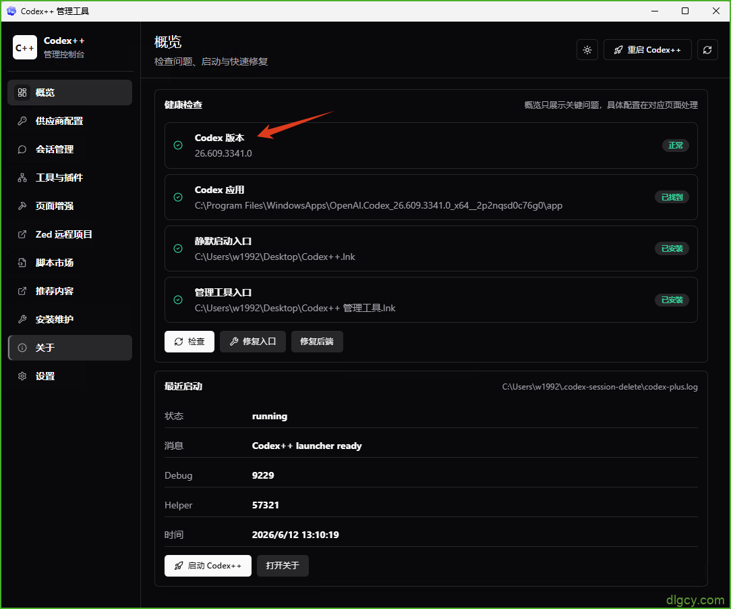Click the Codex++.lnk desktop shortcut path
Viewport: 731px width, 609px height.
tap(275, 257)
